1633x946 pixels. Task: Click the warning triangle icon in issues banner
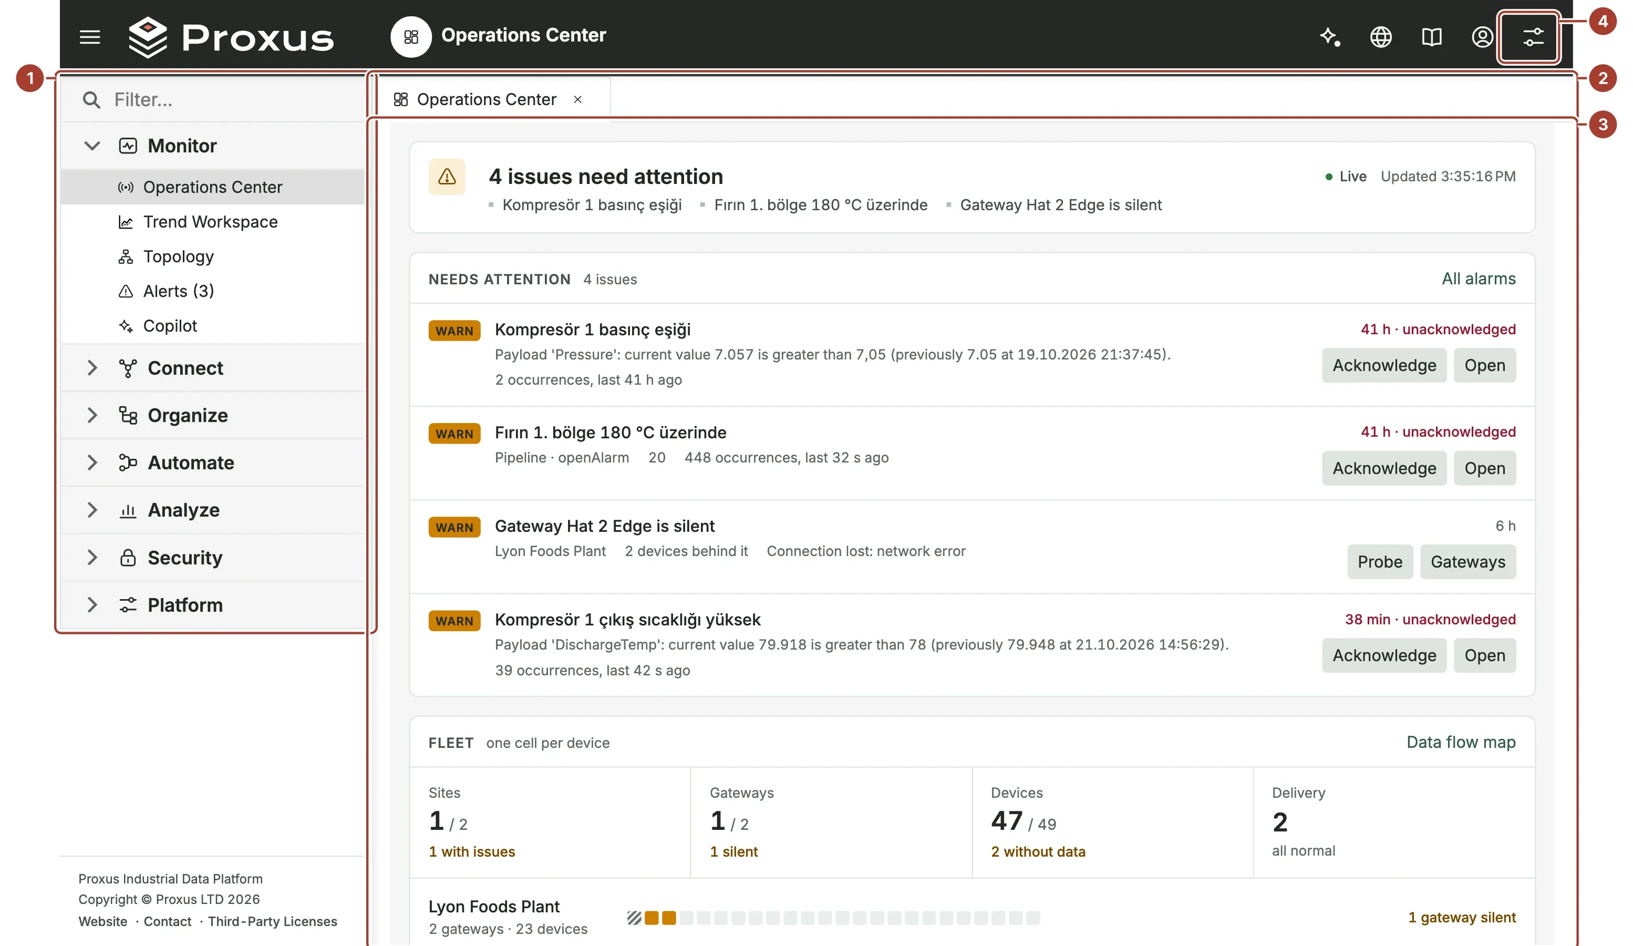click(447, 177)
